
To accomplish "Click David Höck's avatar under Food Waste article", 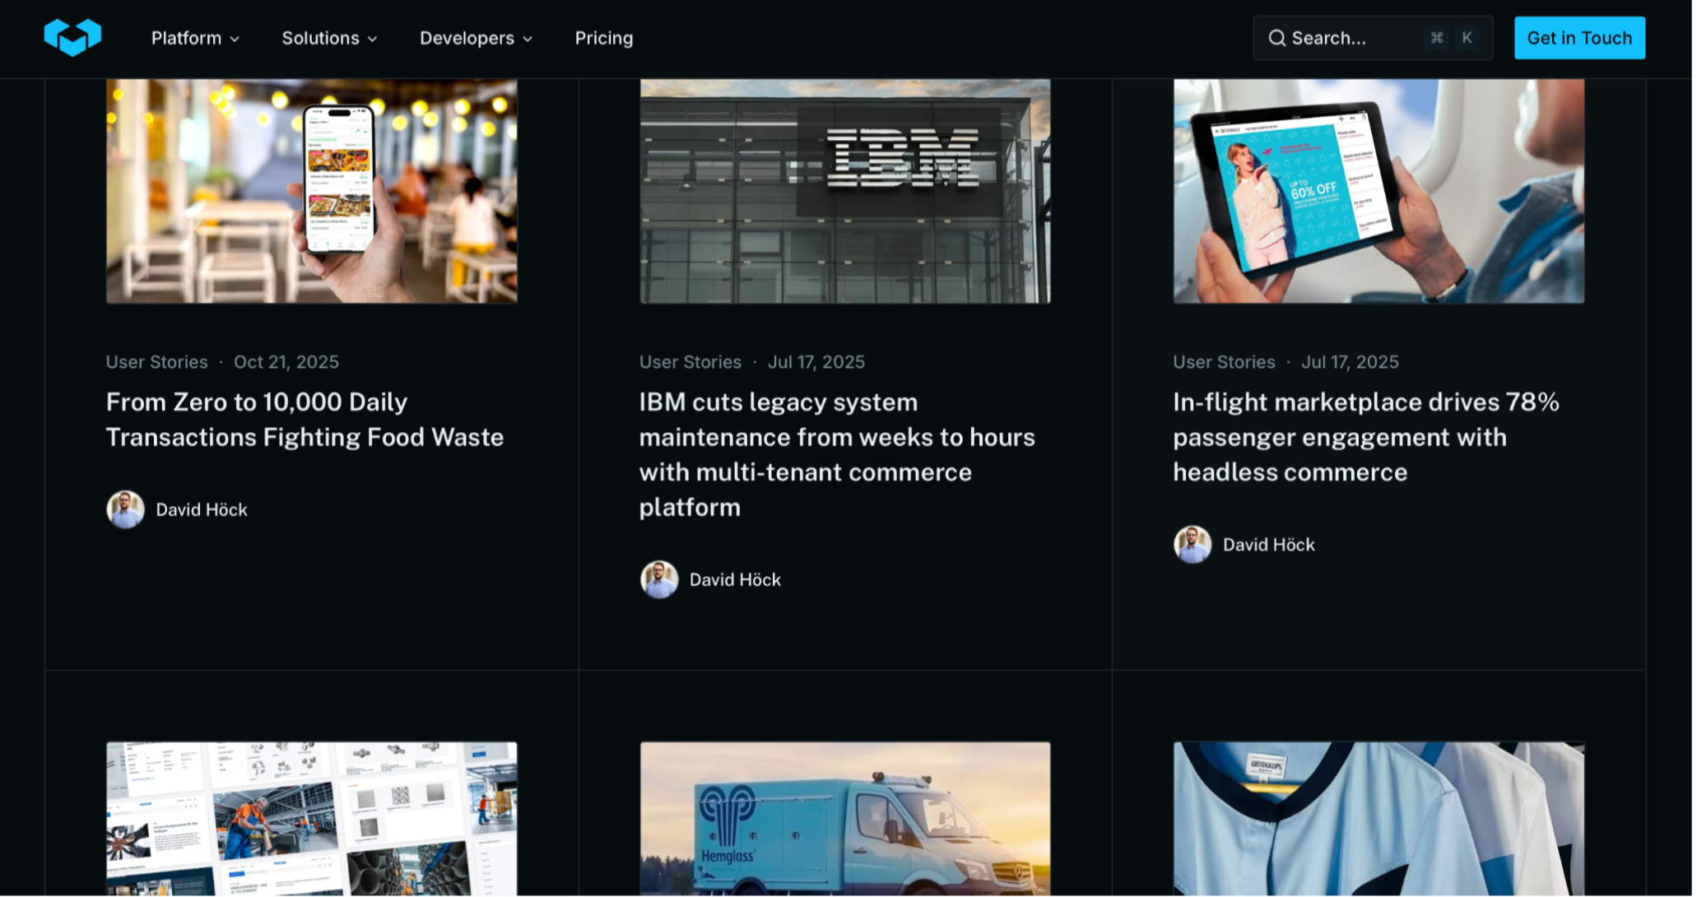I will pos(126,510).
